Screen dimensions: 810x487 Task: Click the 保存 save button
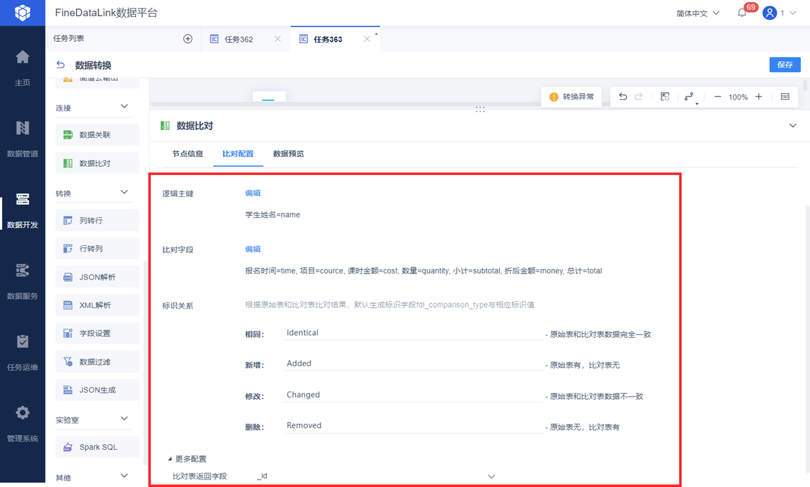pos(785,65)
